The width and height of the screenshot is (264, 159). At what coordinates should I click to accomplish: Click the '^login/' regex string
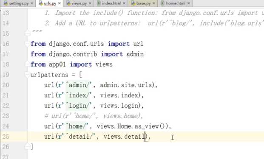(x=77, y=106)
